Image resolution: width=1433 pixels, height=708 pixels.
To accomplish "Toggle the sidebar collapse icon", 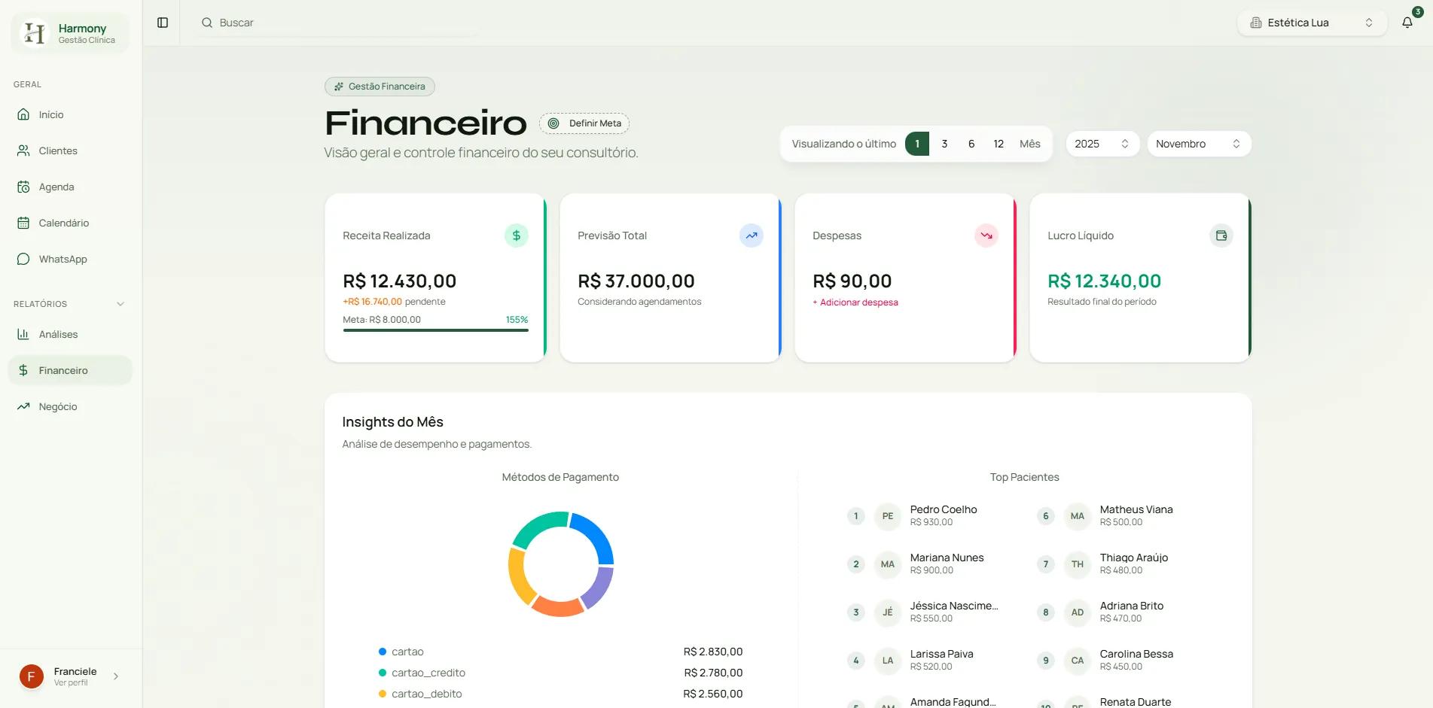I will tap(162, 22).
